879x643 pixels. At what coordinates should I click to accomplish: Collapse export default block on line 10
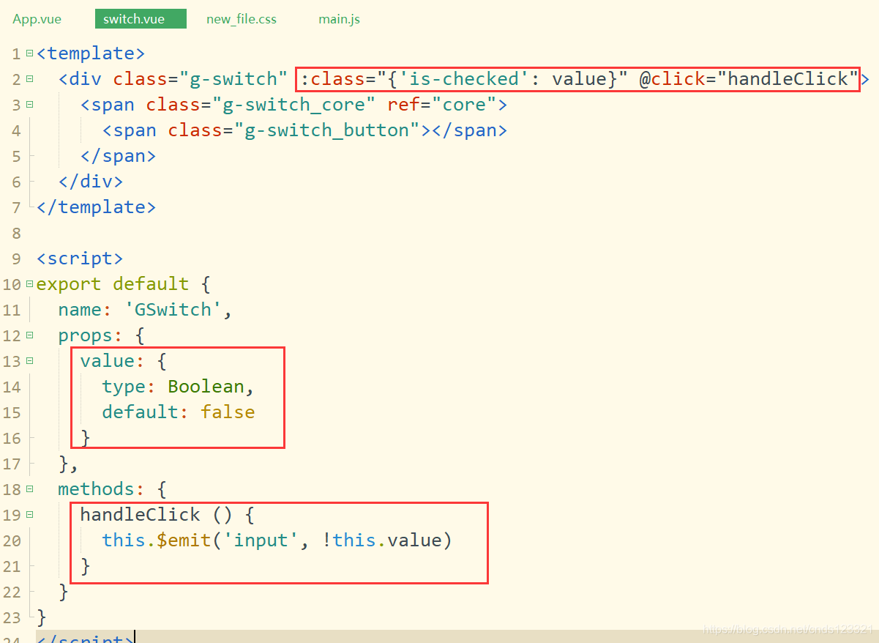[29, 284]
